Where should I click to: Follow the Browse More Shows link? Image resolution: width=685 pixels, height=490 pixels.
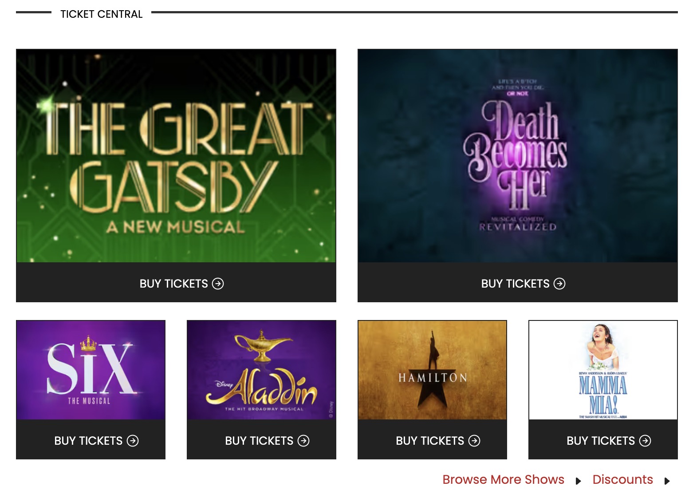(503, 480)
